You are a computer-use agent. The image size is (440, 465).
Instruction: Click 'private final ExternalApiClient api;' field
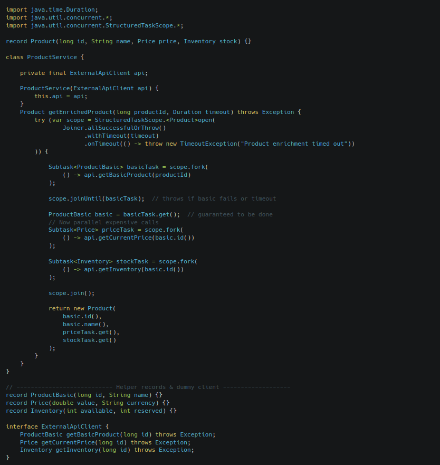pyautogui.click(x=84, y=73)
